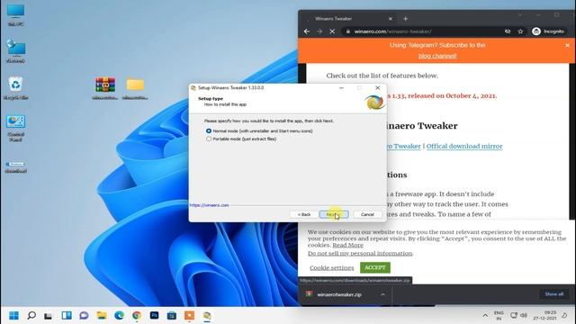Show hidden system tray icons

coord(485,315)
